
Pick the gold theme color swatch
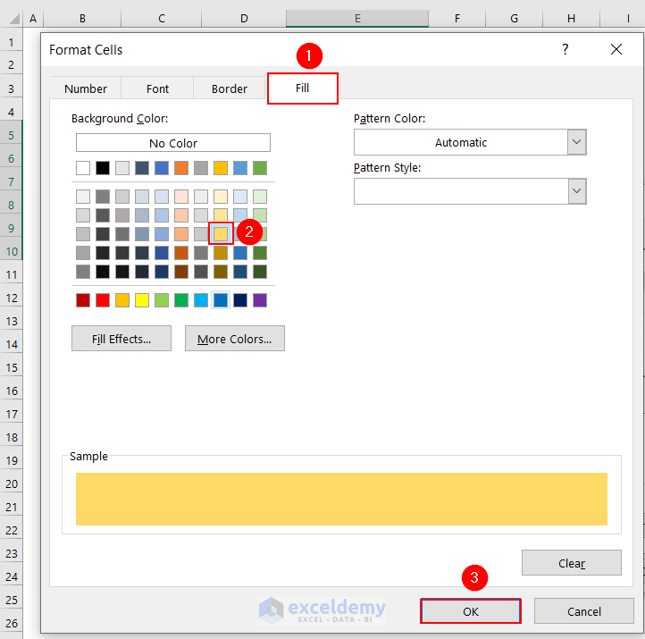(221, 168)
